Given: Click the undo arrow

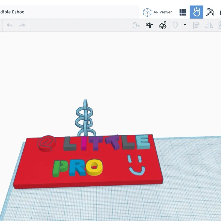Looking at the screenshot, I should click(10, 25).
